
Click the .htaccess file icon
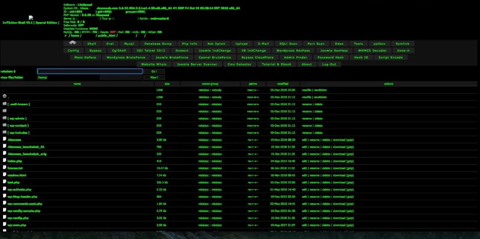point(5,139)
